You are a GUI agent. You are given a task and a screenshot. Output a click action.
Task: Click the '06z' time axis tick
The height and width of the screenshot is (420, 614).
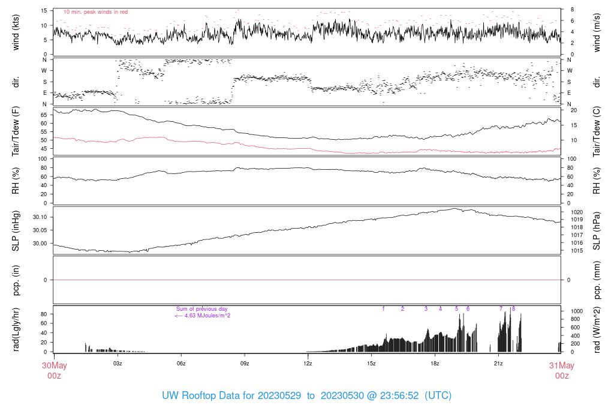pyautogui.click(x=181, y=364)
